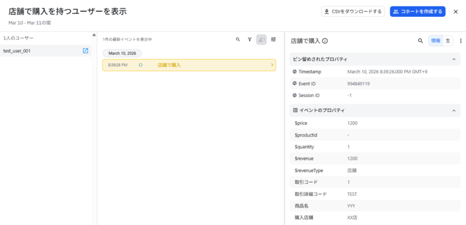
Task: Click the 1人のユーザー count label
Action: [x=19, y=38]
